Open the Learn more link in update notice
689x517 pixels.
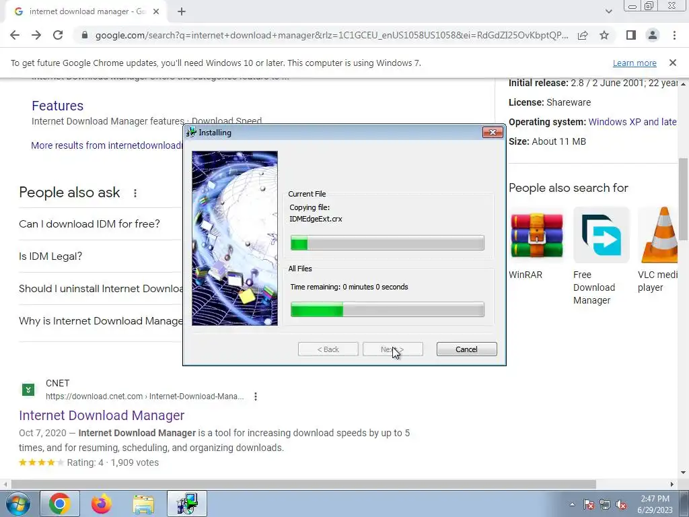pyautogui.click(x=634, y=63)
